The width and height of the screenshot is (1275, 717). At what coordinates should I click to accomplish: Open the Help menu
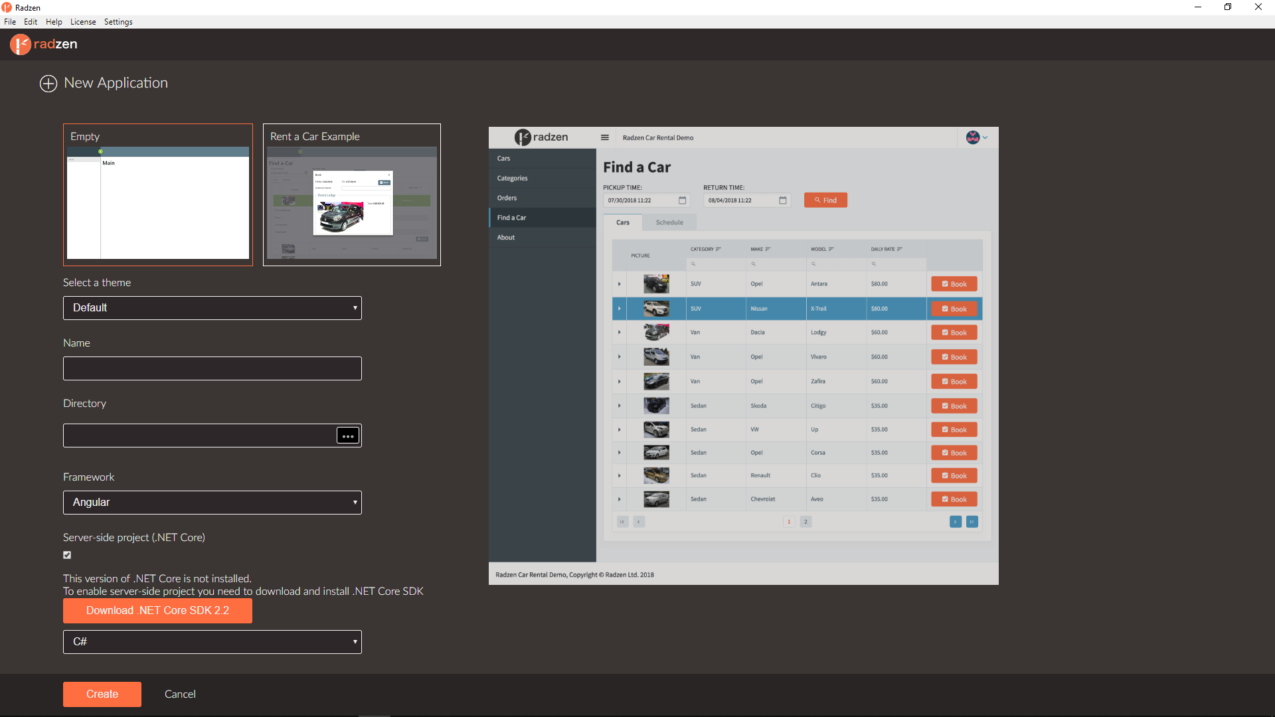point(54,22)
